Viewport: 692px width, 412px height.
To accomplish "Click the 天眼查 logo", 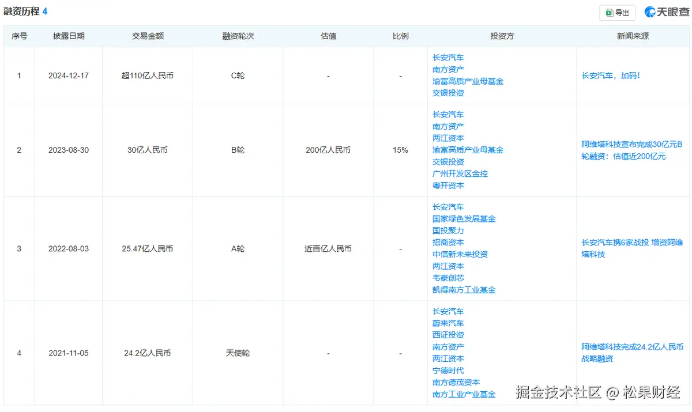I will coord(667,12).
